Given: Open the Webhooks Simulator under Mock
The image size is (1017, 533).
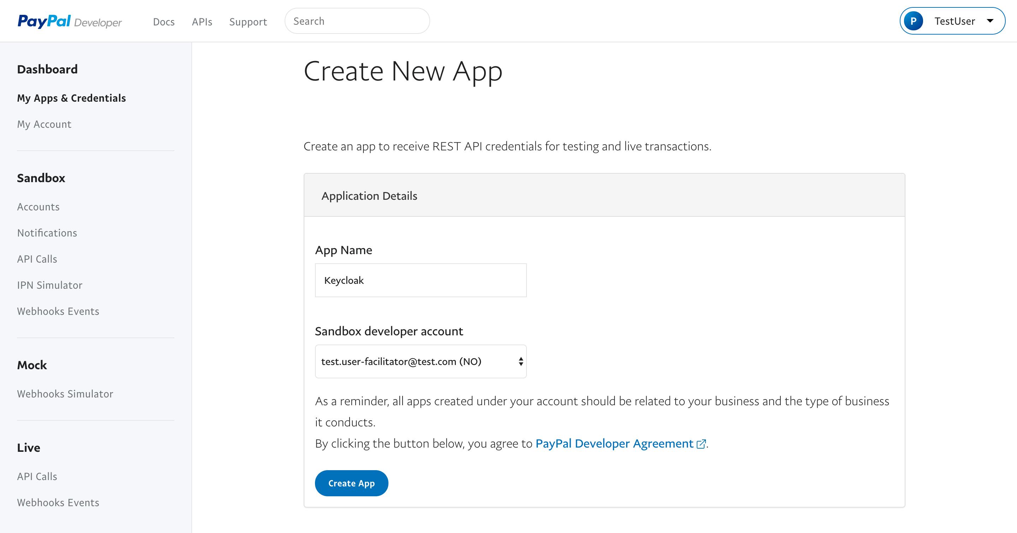Looking at the screenshot, I should (x=65, y=394).
